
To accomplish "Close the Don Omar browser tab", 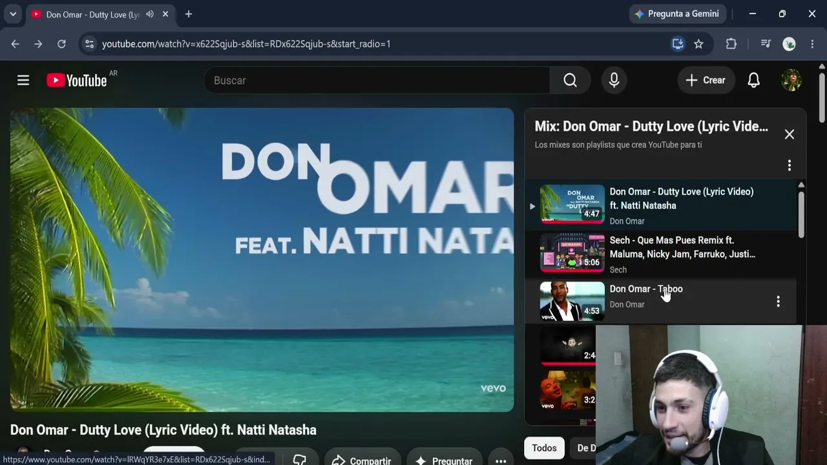I will (x=165, y=14).
